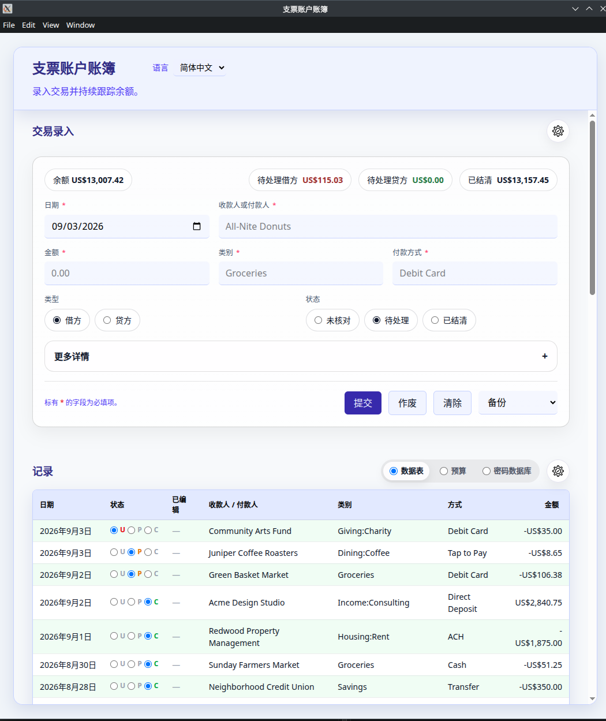Open the View menu
606x721 pixels.
tap(51, 25)
